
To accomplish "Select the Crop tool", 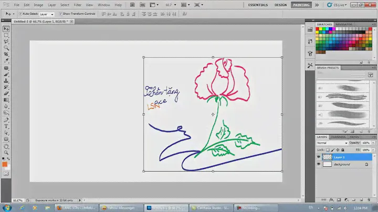I will (x=6, y=54).
